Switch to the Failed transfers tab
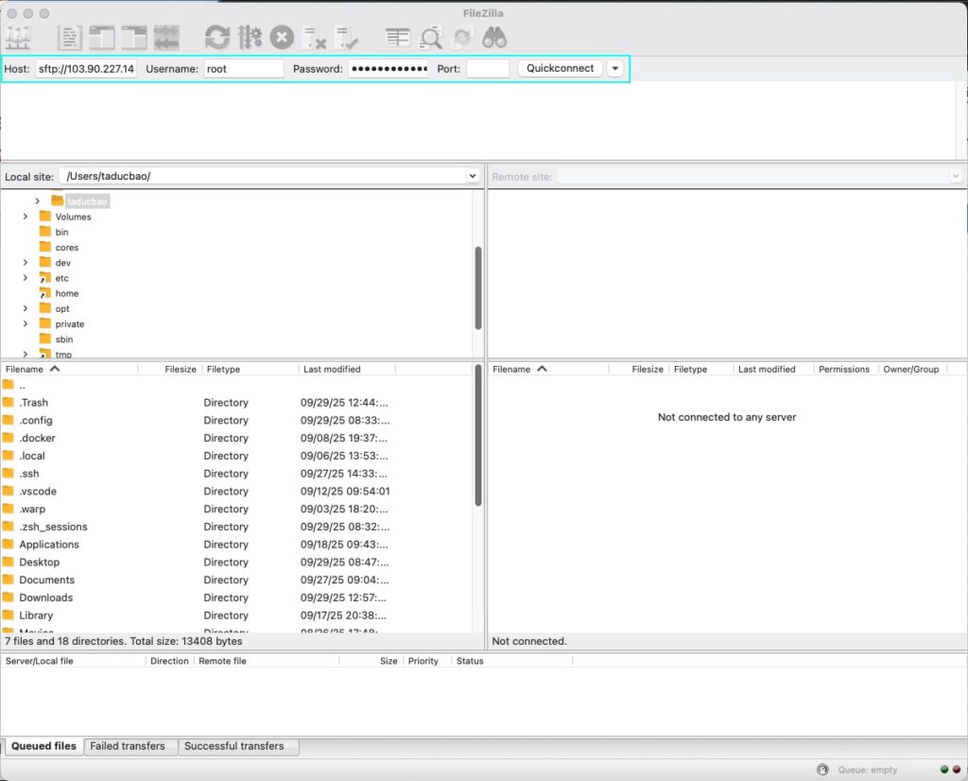 [x=128, y=746]
